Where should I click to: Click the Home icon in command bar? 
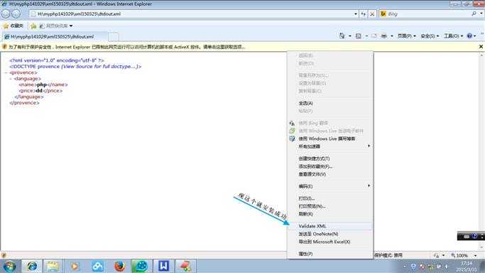[x=342, y=36]
